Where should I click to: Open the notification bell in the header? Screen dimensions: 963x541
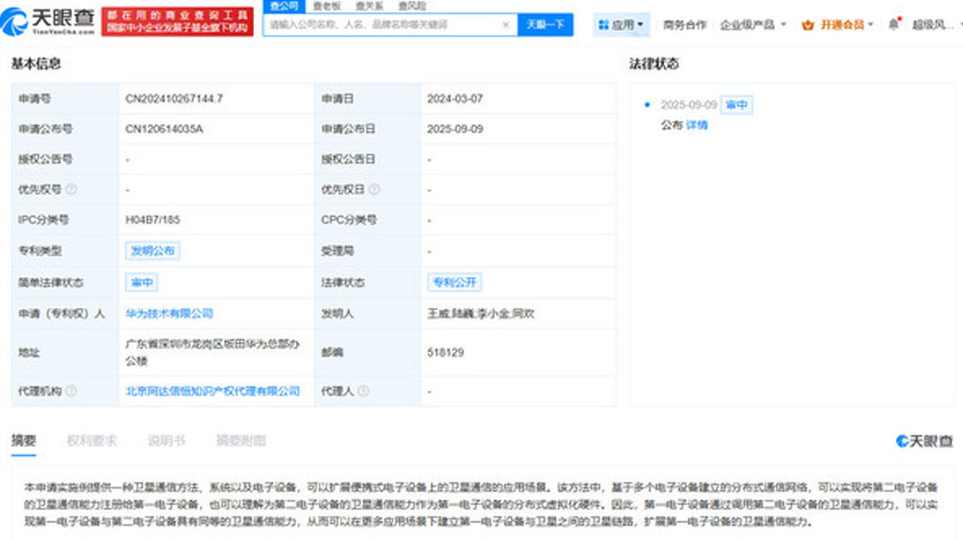point(892,24)
